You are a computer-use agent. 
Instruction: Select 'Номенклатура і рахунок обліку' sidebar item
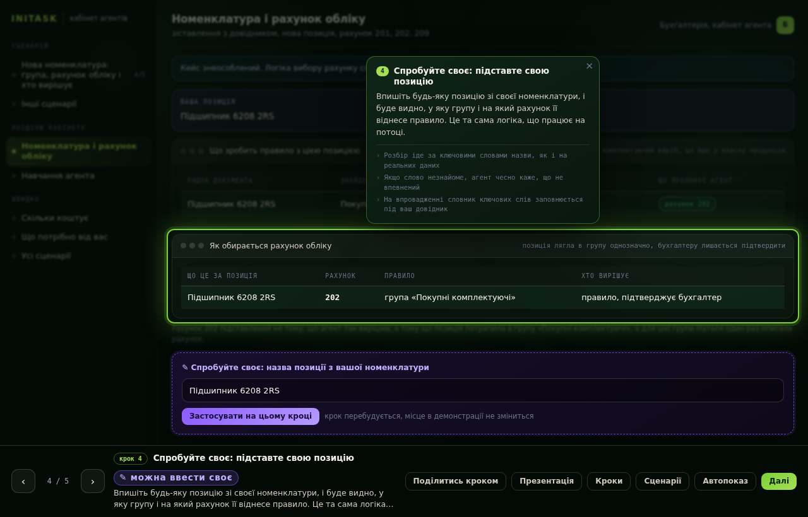coord(78,151)
